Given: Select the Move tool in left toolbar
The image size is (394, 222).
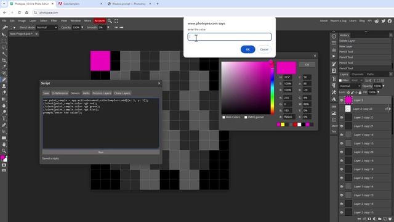Looking at the screenshot, I should pyautogui.click(x=4, y=35).
